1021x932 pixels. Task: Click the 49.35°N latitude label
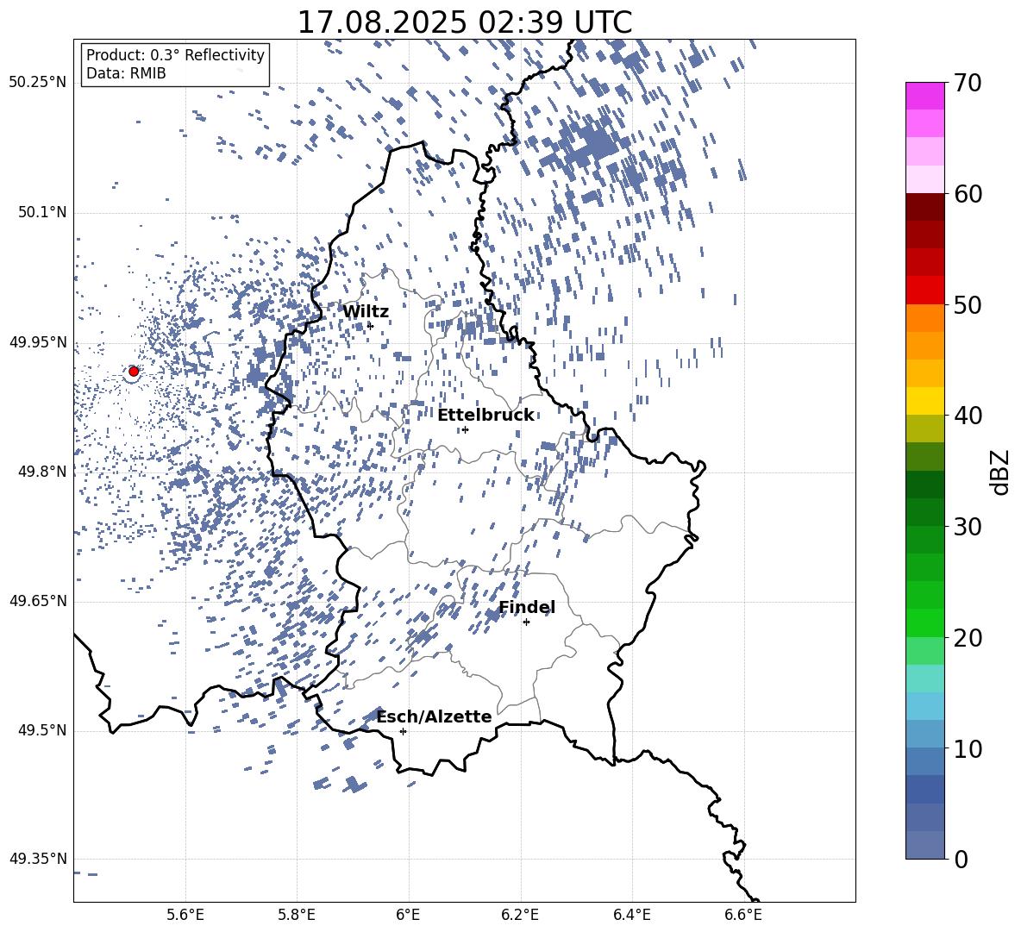click(38, 859)
